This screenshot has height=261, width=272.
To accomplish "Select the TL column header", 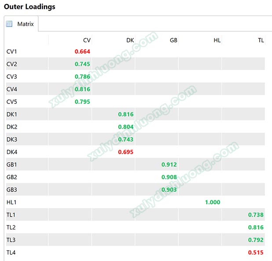I will pyautogui.click(x=261, y=40).
